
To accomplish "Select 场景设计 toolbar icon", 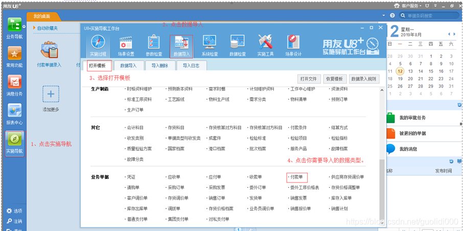I will (293, 46).
